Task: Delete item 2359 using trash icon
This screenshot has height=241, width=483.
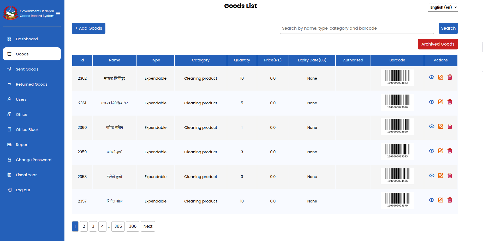Action: [x=450, y=151]
